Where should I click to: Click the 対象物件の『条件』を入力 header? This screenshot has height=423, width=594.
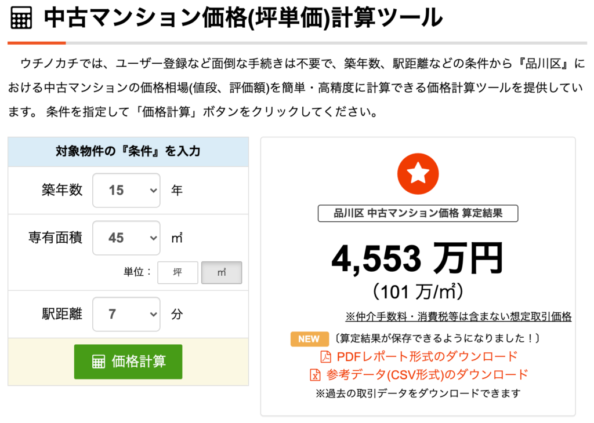pyautogui.click(x=128, y=152)
